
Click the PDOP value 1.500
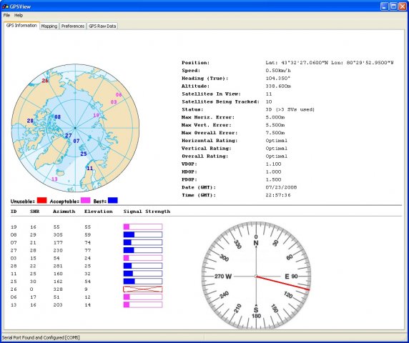click(x=273, y=179)
